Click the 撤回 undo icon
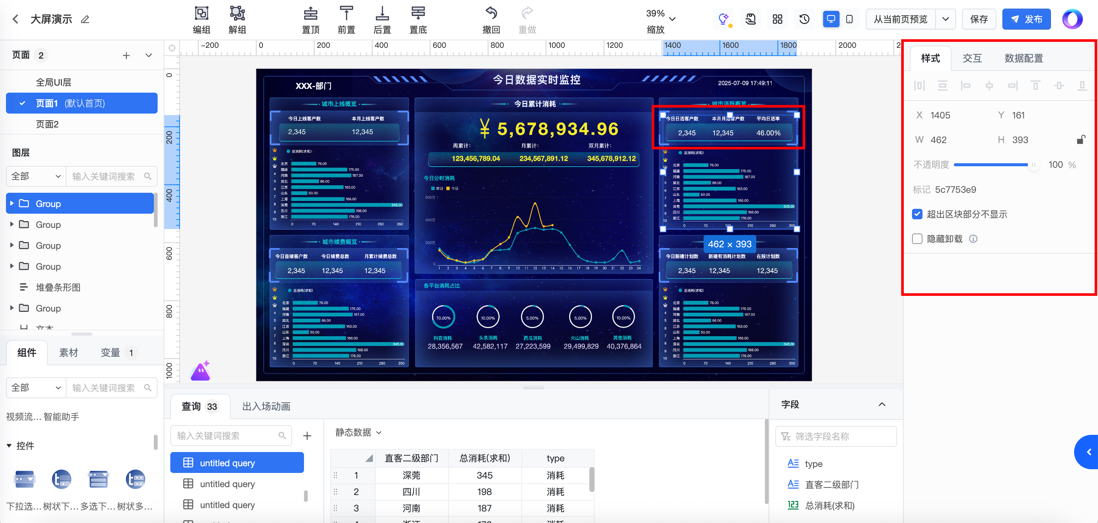This screenshot has width=1098, height=523. tap(491, 13)
